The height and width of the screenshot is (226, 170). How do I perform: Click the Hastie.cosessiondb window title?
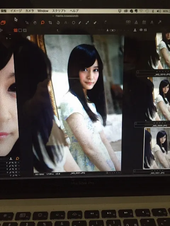coord(67,16)
